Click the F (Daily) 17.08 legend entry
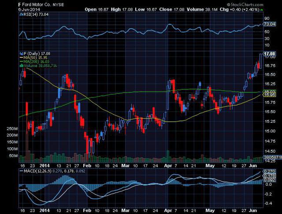The image size is (282, 214). coord(37,53)
